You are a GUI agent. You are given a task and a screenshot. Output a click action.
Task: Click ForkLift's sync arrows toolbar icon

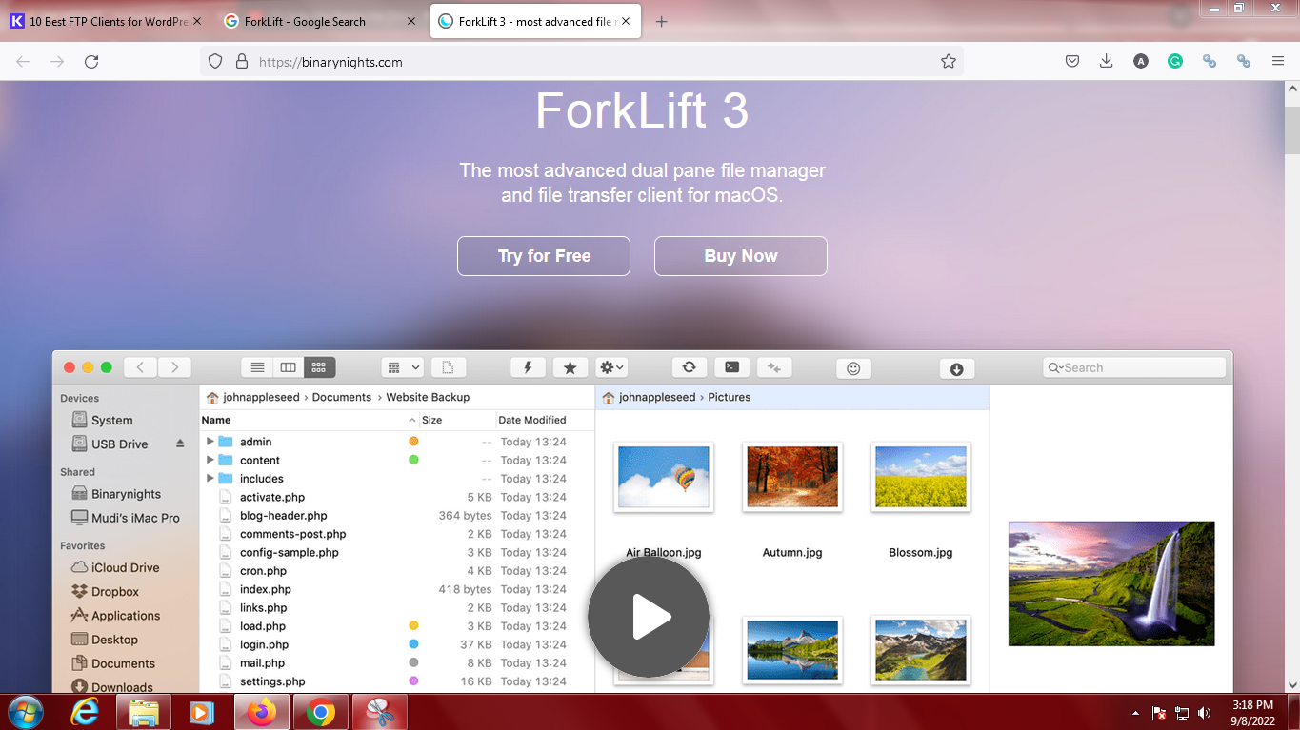click(x=690, y=367)
